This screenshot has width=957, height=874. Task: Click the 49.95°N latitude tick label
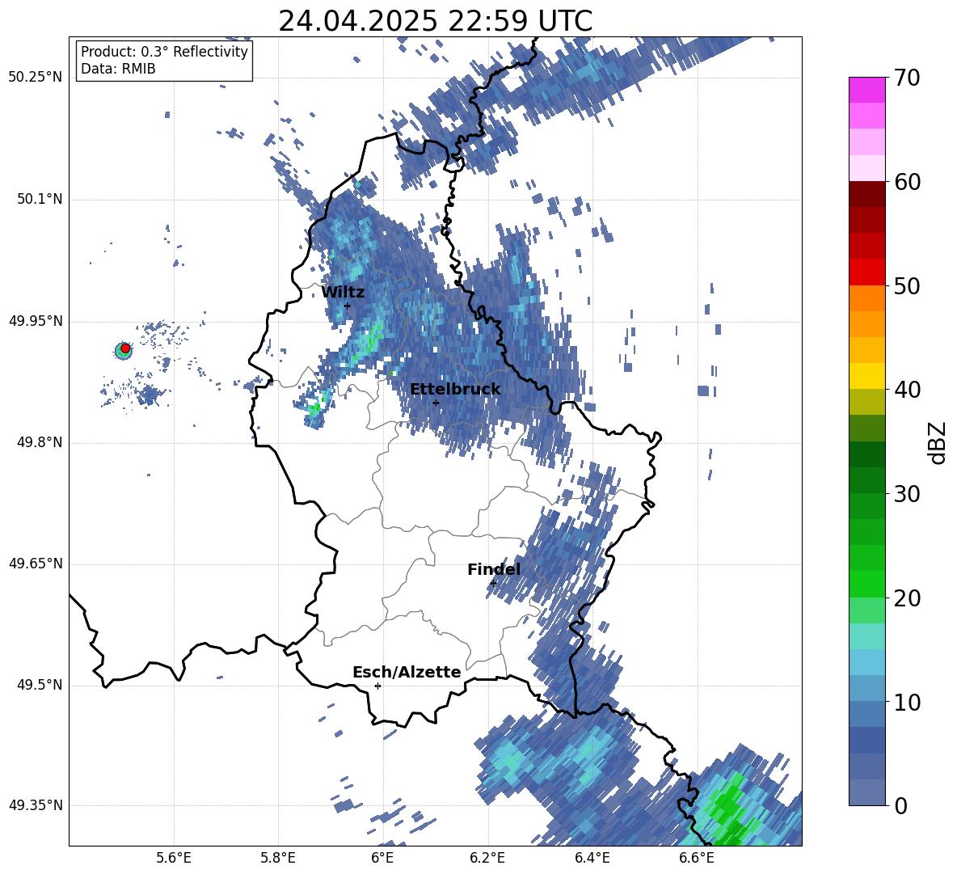(36, 321)
